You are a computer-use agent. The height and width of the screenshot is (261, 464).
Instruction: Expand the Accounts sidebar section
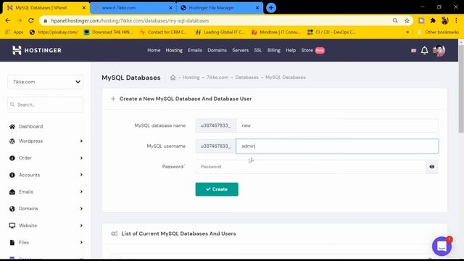tap(81, 175)
